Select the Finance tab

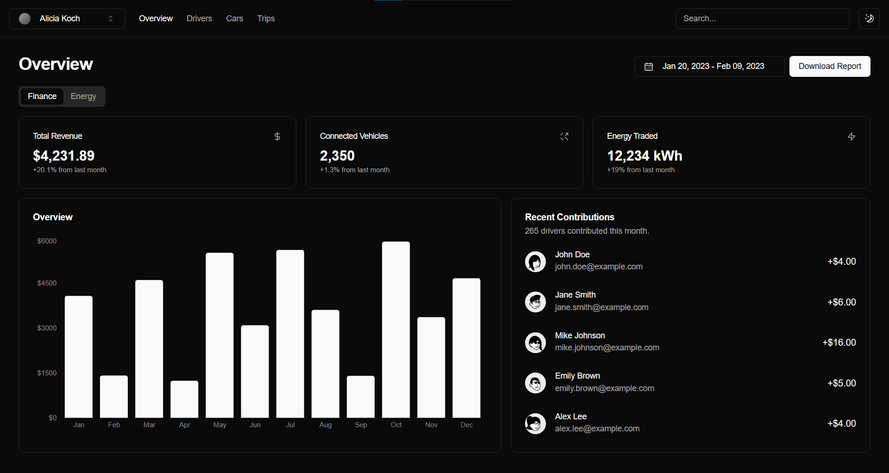[42, 96]
